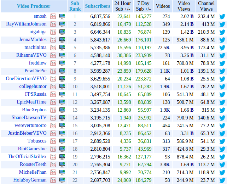The width and height of the screenshot is (227, 184).
Task: Open freddiew channel link
Action: pyautogui.click(x=37, y=63)
